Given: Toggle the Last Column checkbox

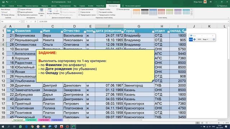Looking at the screenshot, I should (x=98, y=12).
